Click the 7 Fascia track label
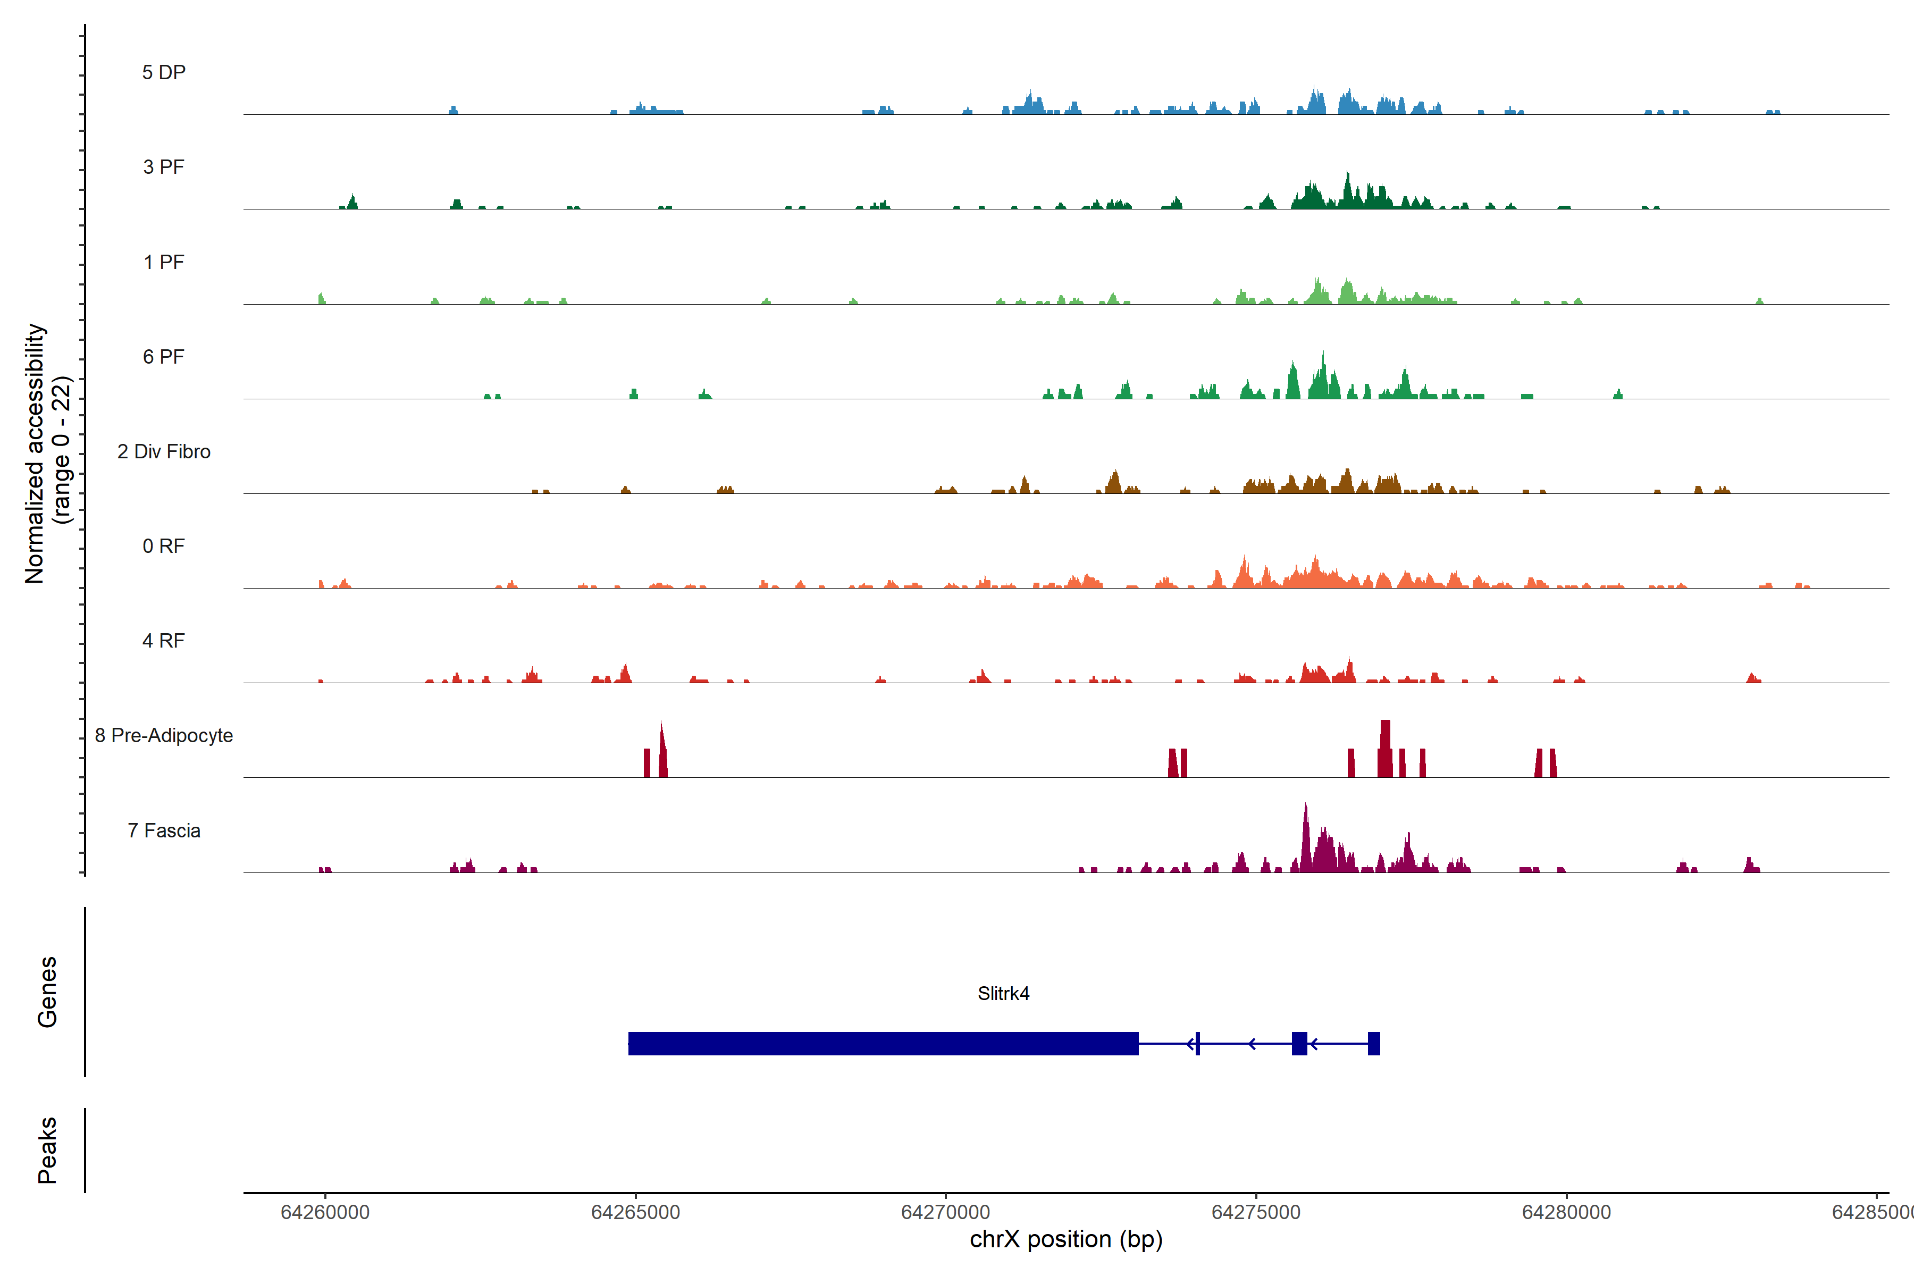Image resolution: width=1914 pixels, height=1276 pixels. 164,830
